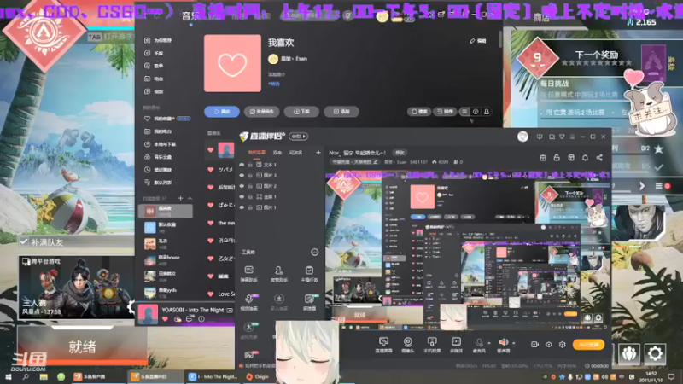
Task: Click the speaker volume icon in streaming toolbar
Action: tap(503, 343)
